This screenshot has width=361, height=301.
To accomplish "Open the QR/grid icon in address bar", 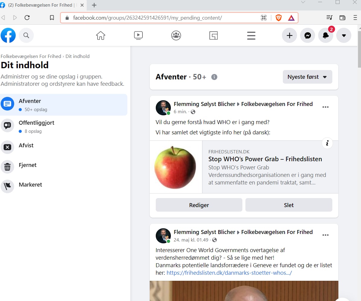I will pos(264,18).
